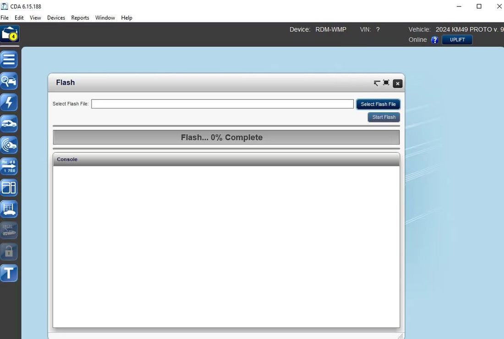Open the three-line list menu sidebar icon
Viewport: 504px width, 339px height.
[9, 59]
